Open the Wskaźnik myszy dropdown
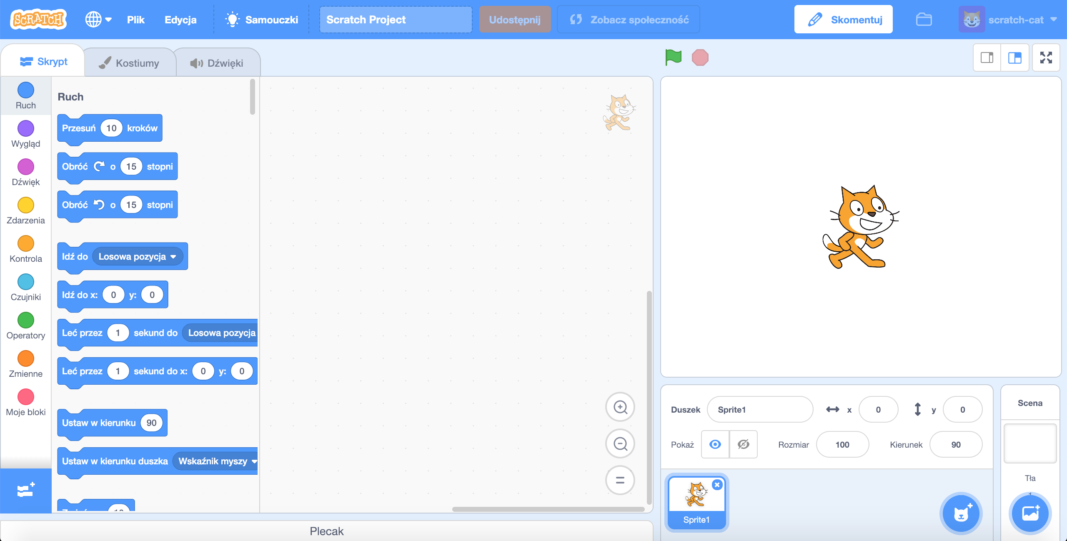The height and width of the screenshot is (541, 1067). pos(215,461)
